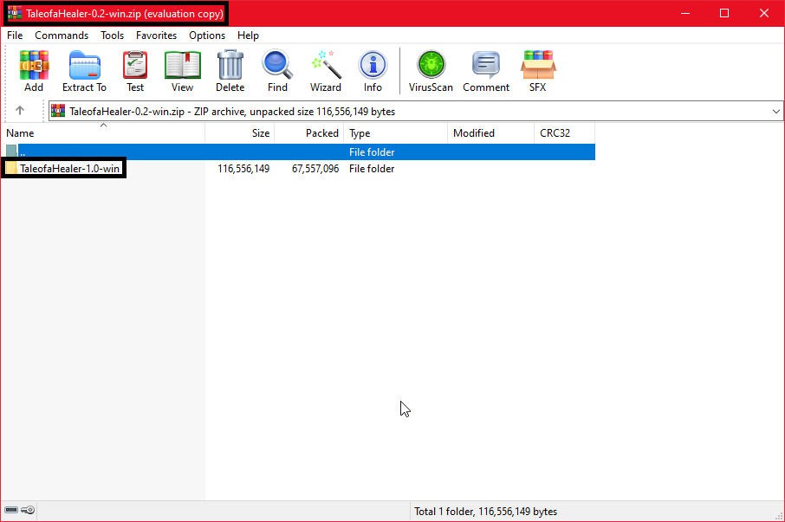Click the Extract To icon
This screenshot has width=785, height=522.
pyautogui.click(x=84, y=71)
